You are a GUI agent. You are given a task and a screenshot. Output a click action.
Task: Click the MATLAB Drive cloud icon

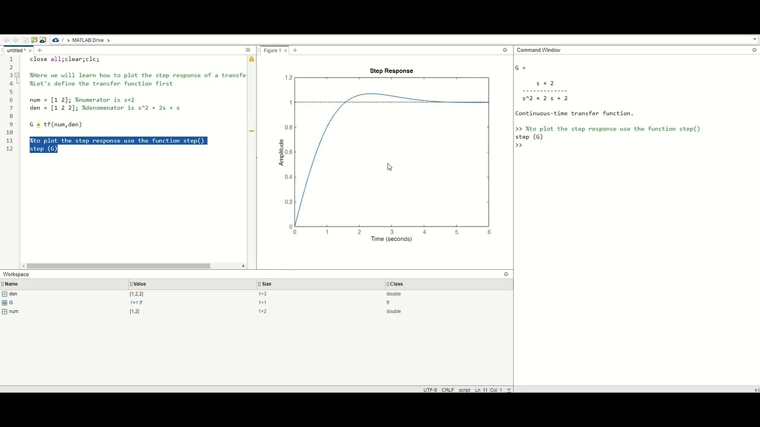tap(55, 40)
